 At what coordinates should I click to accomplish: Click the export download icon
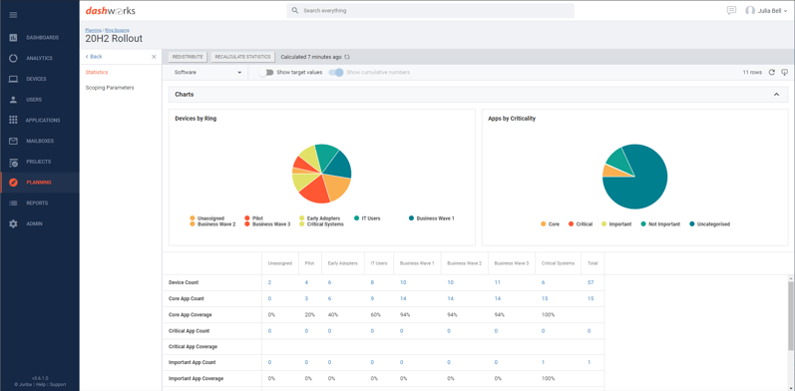784,73
